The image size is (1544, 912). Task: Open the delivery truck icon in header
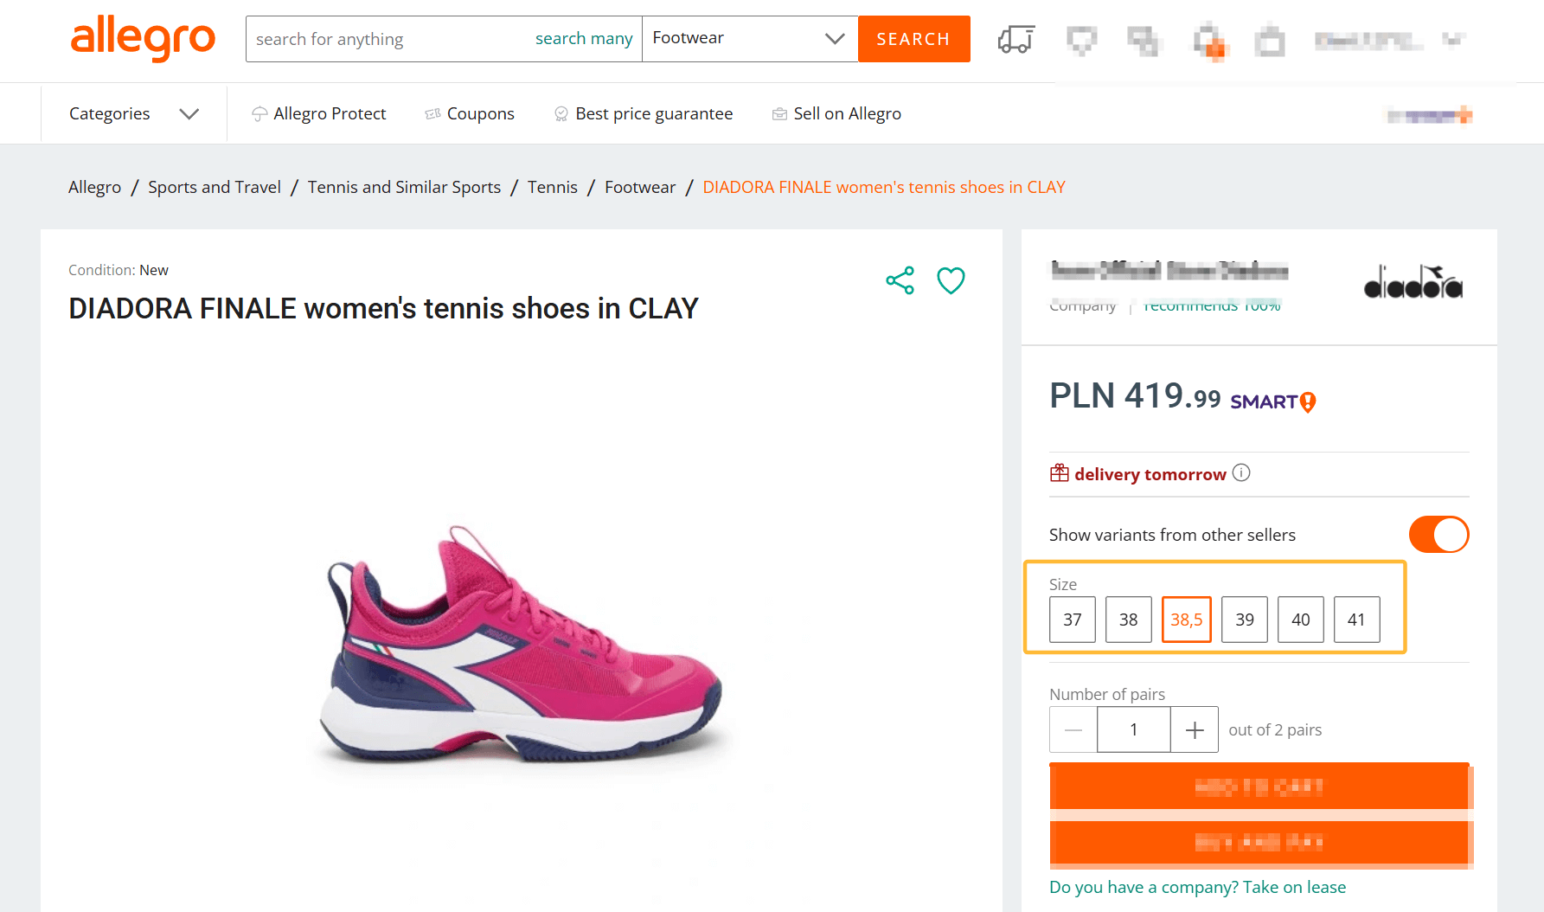point(1015,39)
